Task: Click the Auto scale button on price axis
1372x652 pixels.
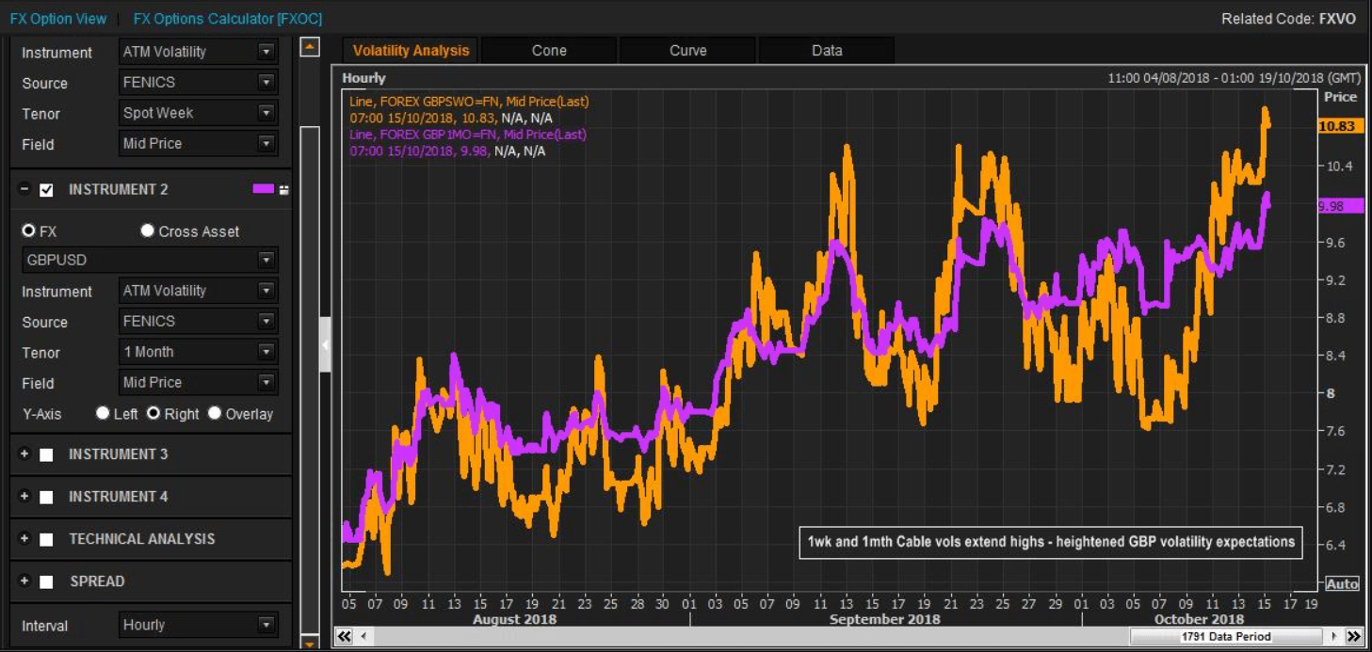Action: pyautogui.click(x=1342, y=584)
